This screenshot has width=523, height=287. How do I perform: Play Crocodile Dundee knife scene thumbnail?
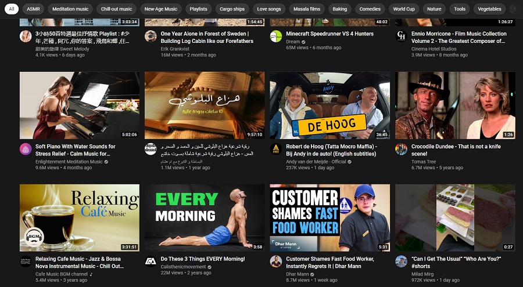pos(455,106)
